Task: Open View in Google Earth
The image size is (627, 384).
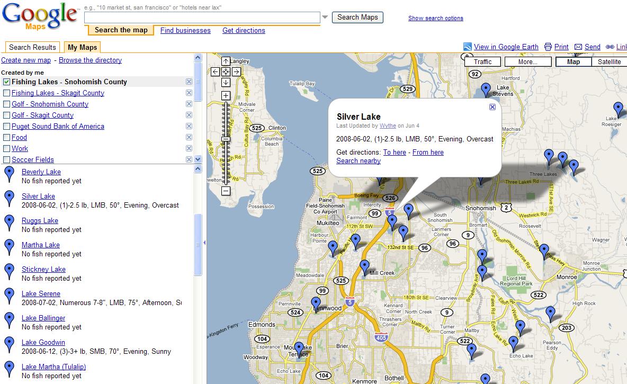Action: coord(506,47)
